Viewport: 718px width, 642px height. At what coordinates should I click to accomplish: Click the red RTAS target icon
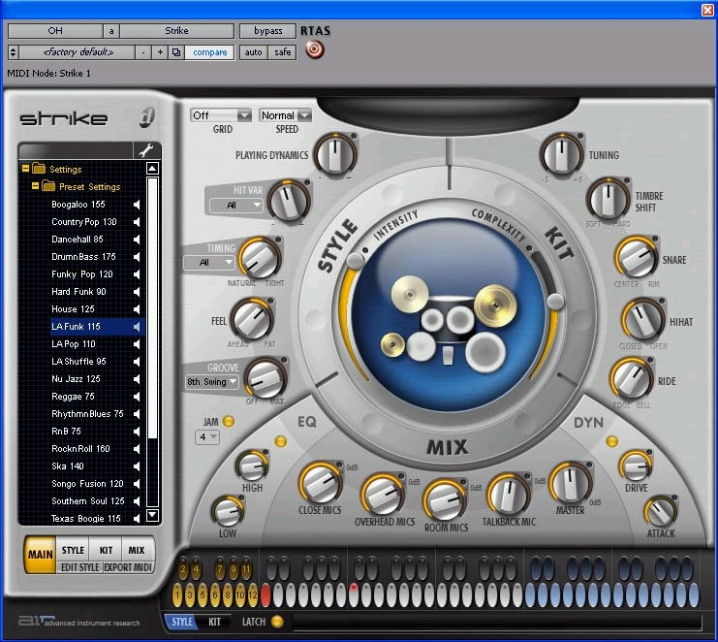coord(315,49)
